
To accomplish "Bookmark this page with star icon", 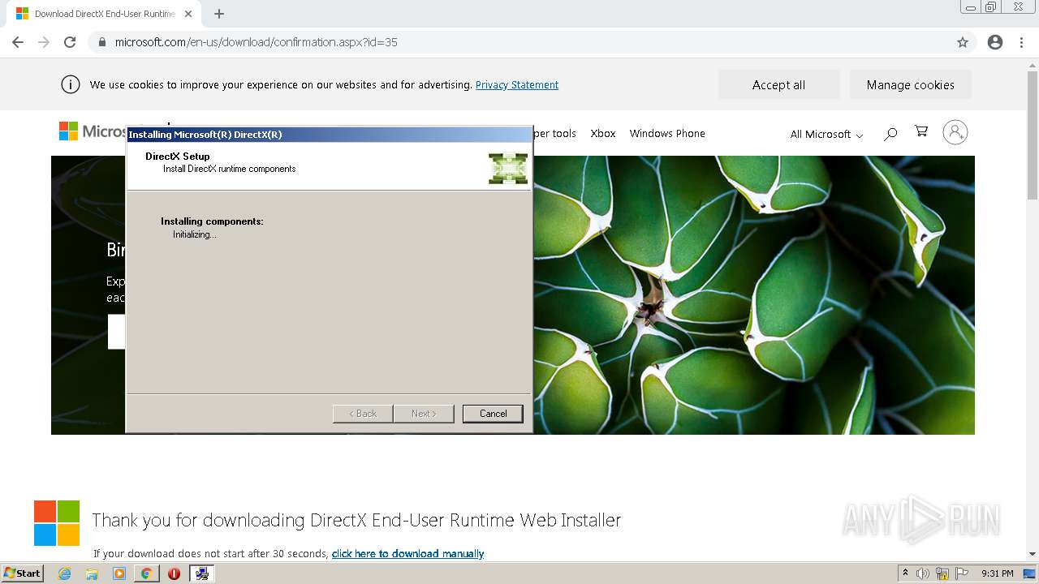I will point(963,42).
